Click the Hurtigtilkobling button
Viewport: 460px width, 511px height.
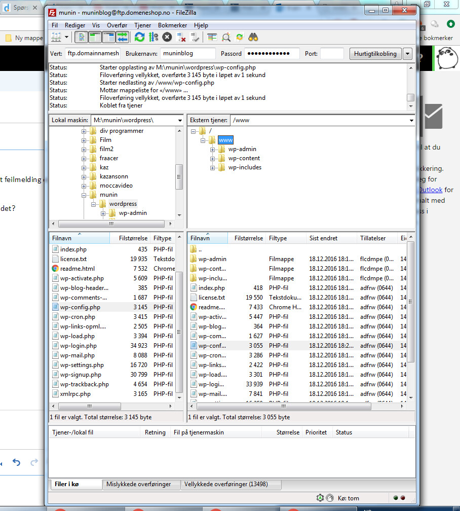375,53
